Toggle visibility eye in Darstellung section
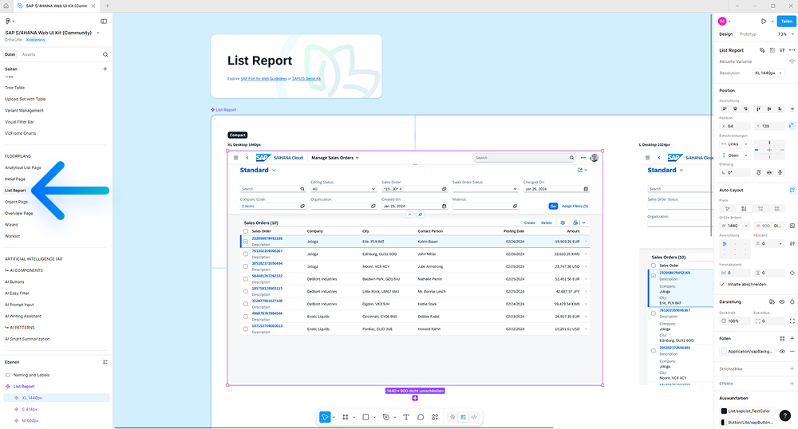 pyautogui.click(x=782, y=302)
